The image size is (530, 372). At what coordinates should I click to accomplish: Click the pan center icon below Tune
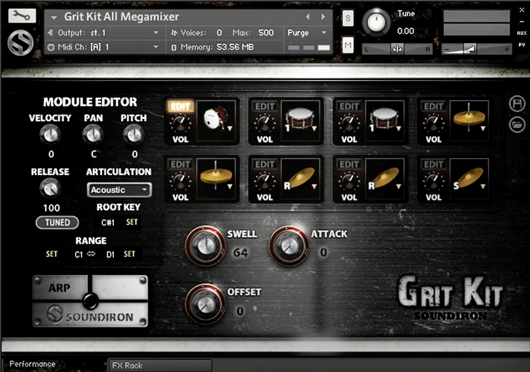click(x=398, y=49)
